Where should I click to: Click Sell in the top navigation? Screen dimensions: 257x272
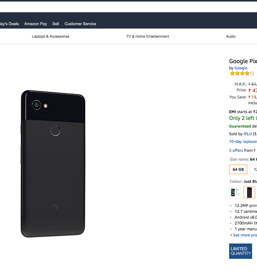tap(56, 24)
